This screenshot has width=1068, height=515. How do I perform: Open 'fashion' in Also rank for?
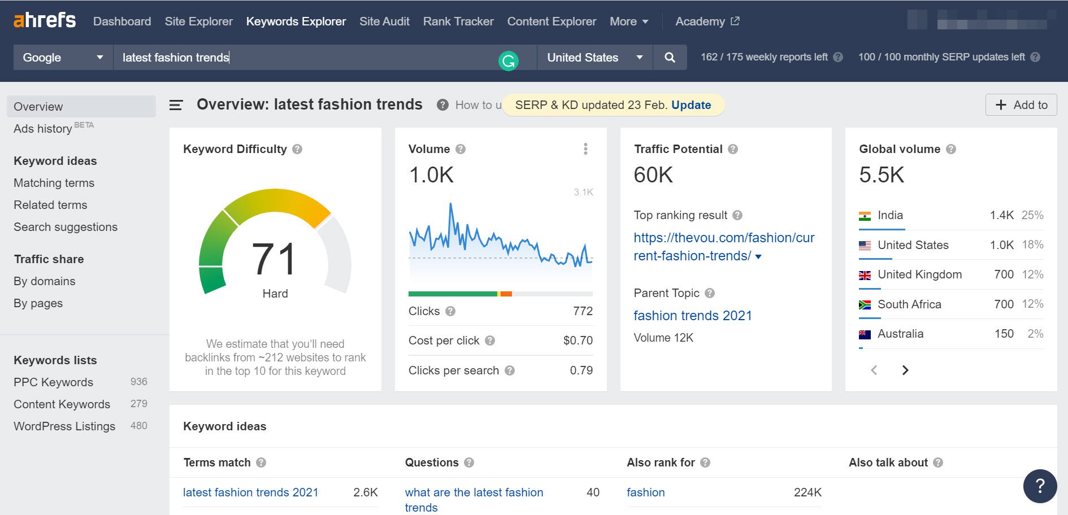646,492
